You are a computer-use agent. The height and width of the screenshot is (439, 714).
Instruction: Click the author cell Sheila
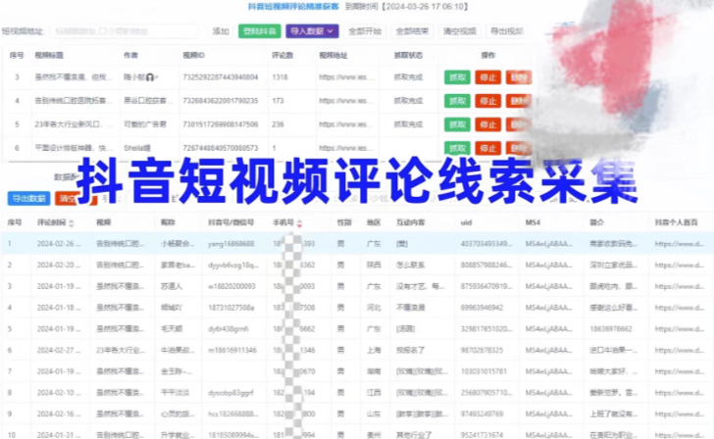(x=137, y=148)
